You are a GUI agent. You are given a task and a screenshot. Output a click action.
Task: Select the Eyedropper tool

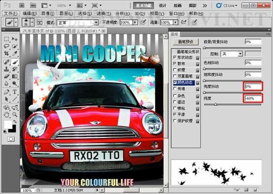15,53
